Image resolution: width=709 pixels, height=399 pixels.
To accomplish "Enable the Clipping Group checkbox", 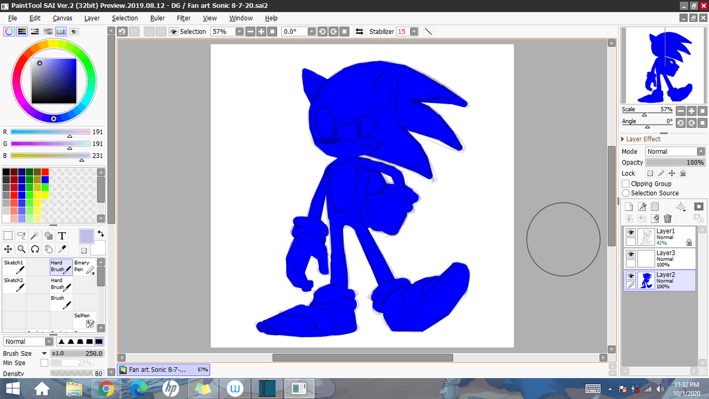I will [x=625, y=183].
